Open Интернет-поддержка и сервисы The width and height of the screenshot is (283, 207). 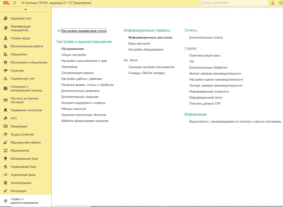(83, 103)
